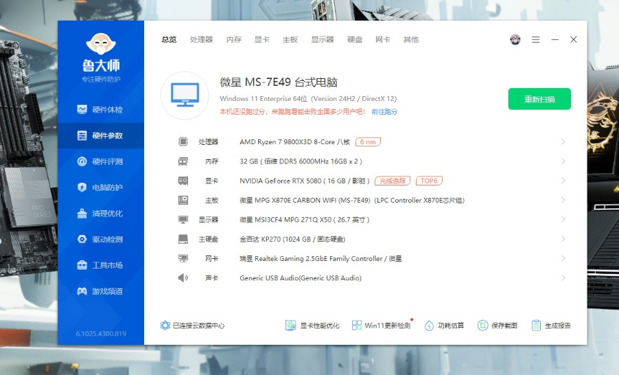This screenshot has width=619, height=375.
Task: Click the motherboard icon
Action: [x=183, y=200]
